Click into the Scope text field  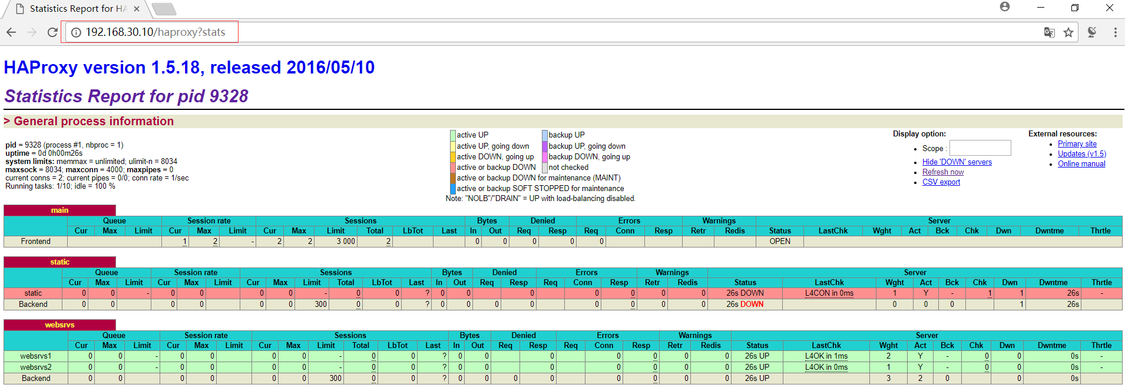pyautogui.click(x=980, y=148)
